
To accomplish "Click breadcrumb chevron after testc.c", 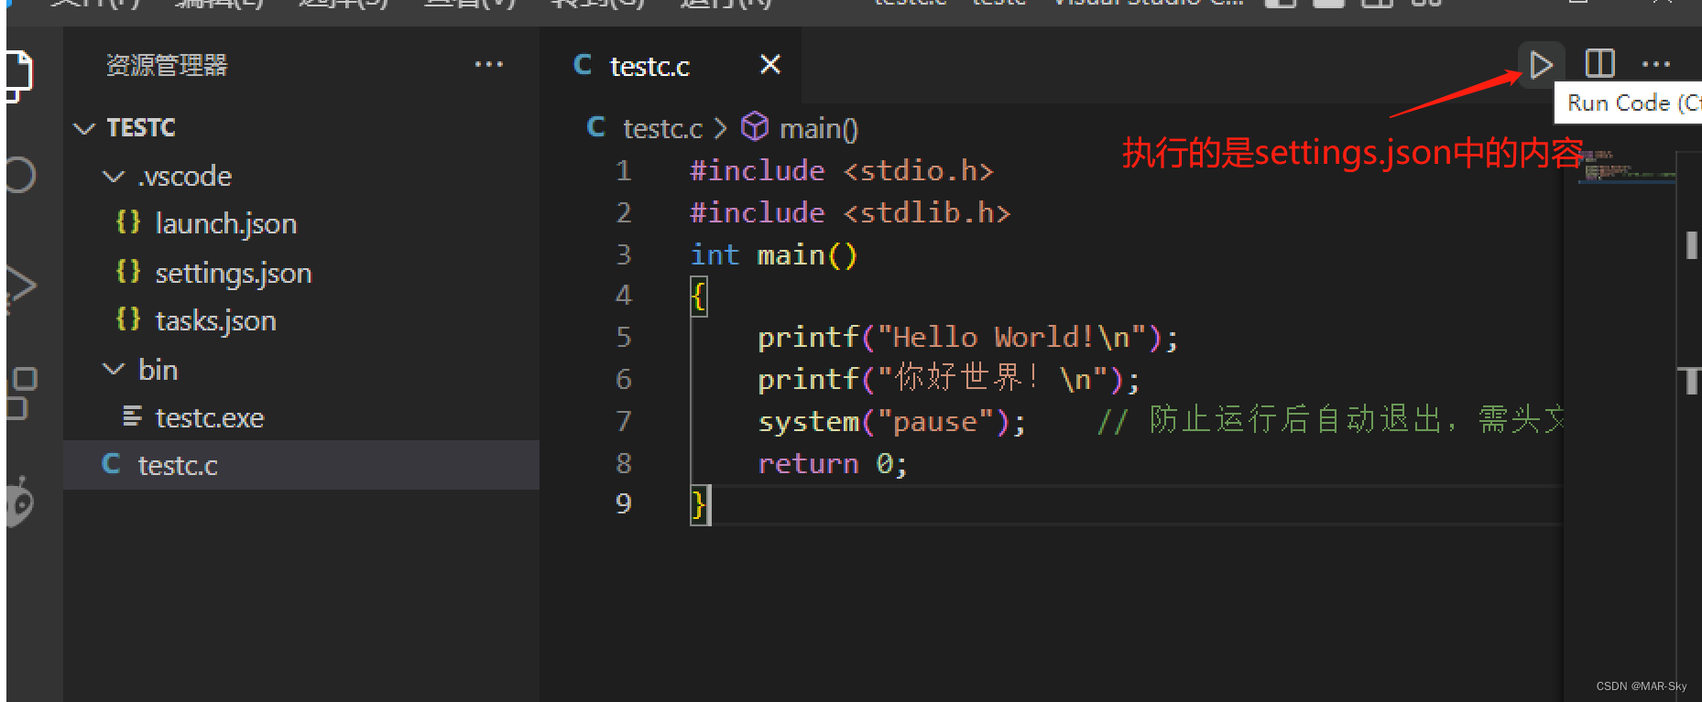I will point(721,128).
